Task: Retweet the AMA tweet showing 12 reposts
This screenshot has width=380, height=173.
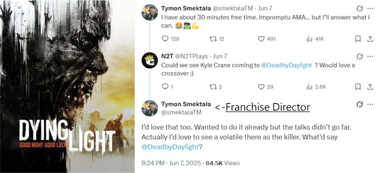Action: pos(216,39)
